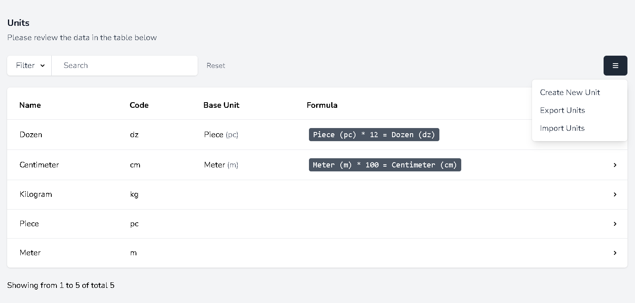Click Piece (pc) base unit in Dozen row
635x303 pixels.
[x=221, y=135]
